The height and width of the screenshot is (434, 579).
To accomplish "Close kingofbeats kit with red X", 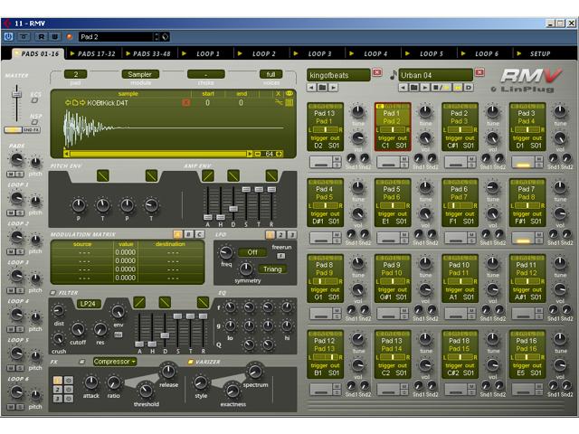I will click(377, 72).
